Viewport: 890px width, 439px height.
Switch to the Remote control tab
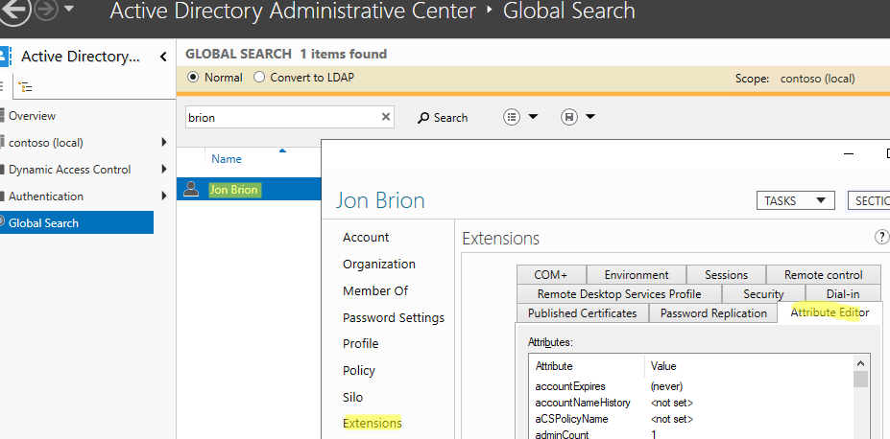[823, 275]
